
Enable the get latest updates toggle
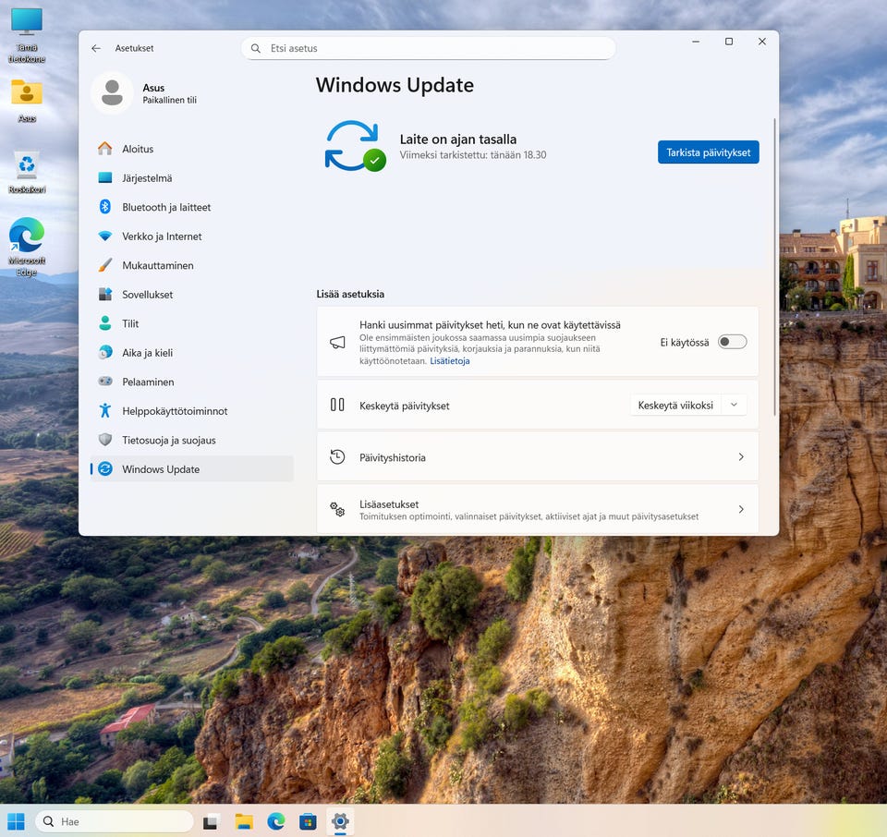click(732, 342)
